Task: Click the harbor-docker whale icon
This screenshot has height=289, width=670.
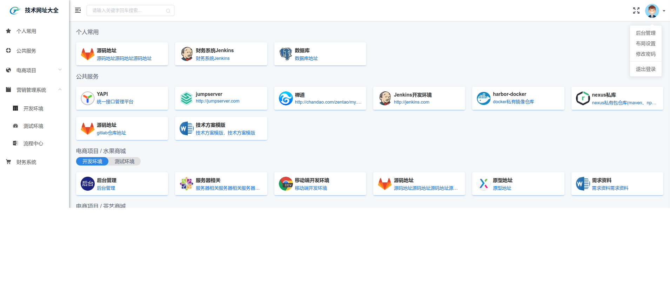Action: tap(483, 98)
